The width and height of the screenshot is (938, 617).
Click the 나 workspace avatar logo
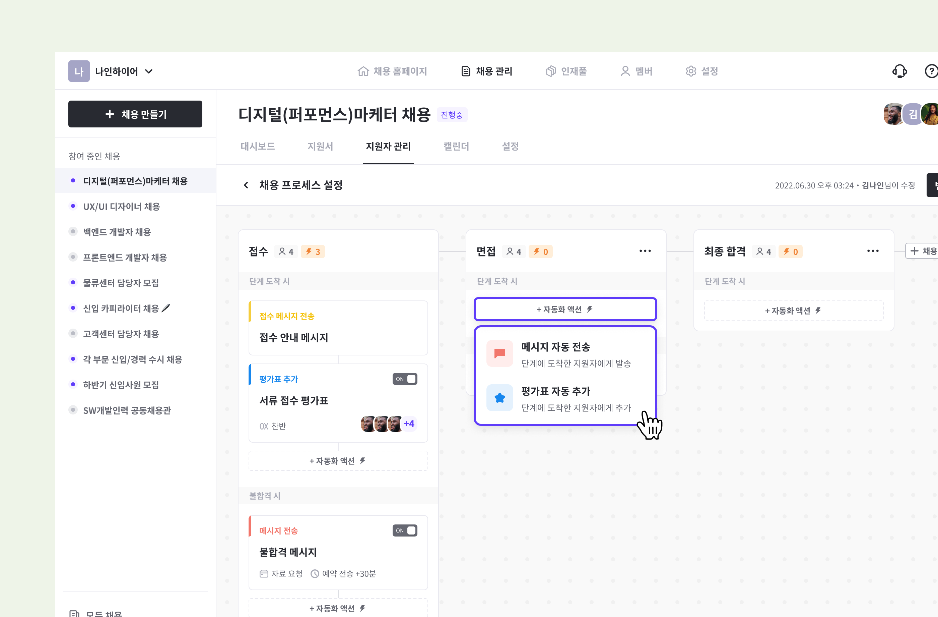[x=79, y=71]
